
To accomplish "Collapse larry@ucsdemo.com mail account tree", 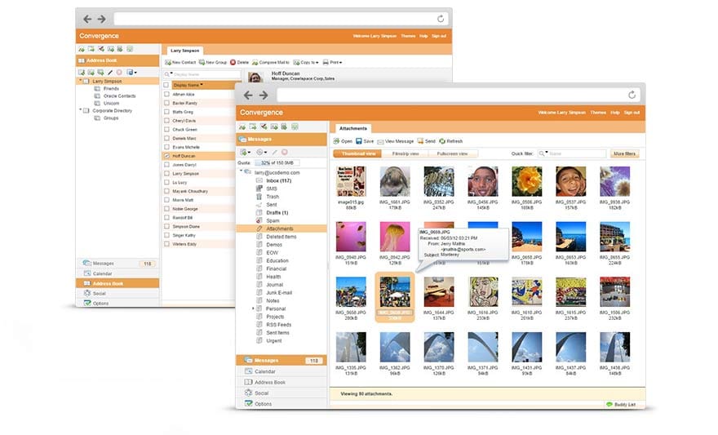I will tap(242, 171).
